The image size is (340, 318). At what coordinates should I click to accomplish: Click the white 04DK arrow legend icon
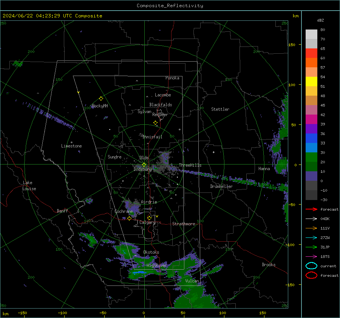[311, 219]
